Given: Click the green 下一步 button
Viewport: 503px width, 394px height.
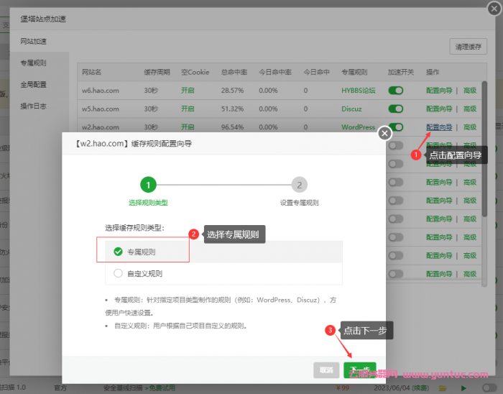Looking at the screenshot, I should (359, 370).
